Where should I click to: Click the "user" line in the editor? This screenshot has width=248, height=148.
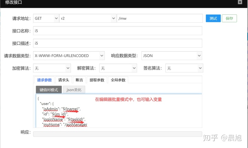(47, 104)
